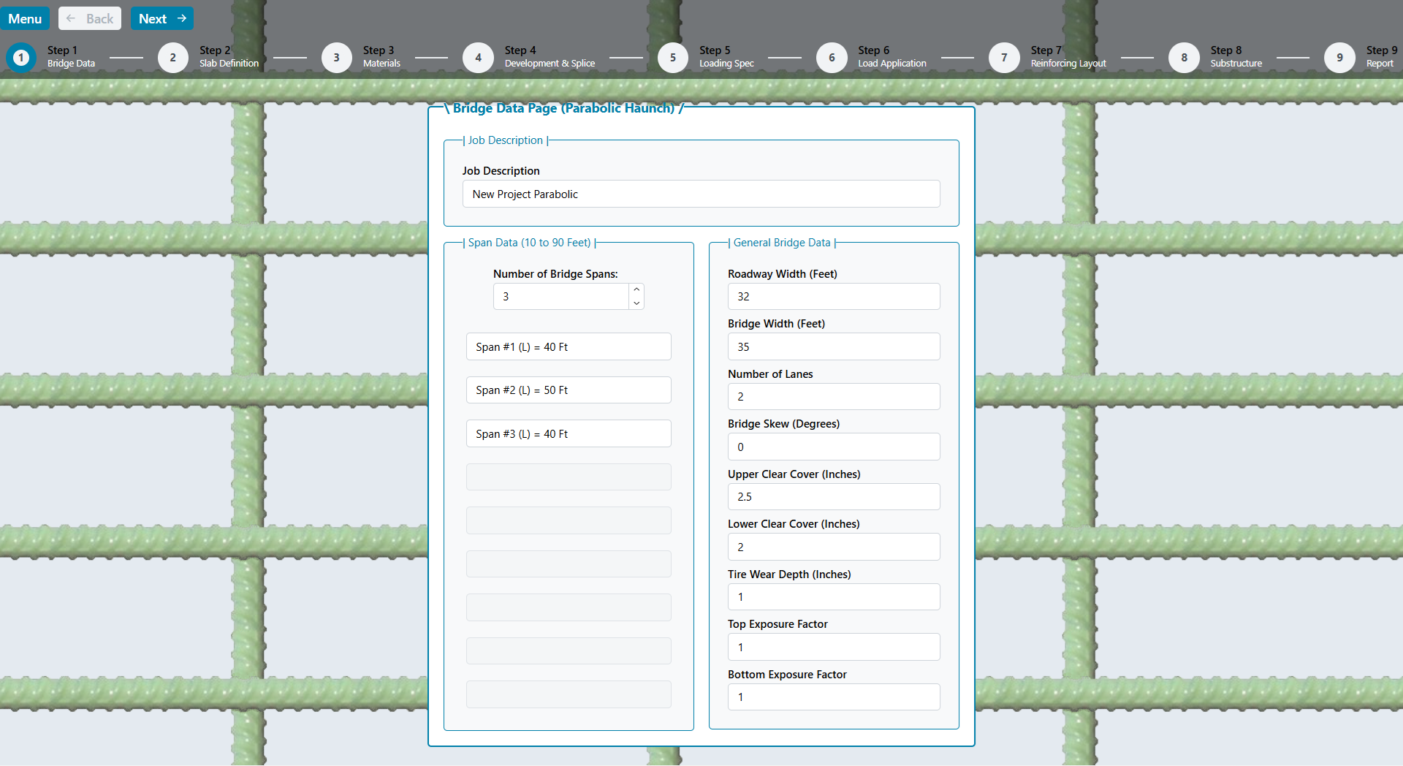Focus the Roadway Width input
This screenshot has width=1403, height=766.
(833, 297)
